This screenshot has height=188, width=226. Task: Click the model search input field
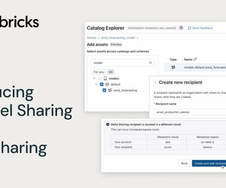122,63
